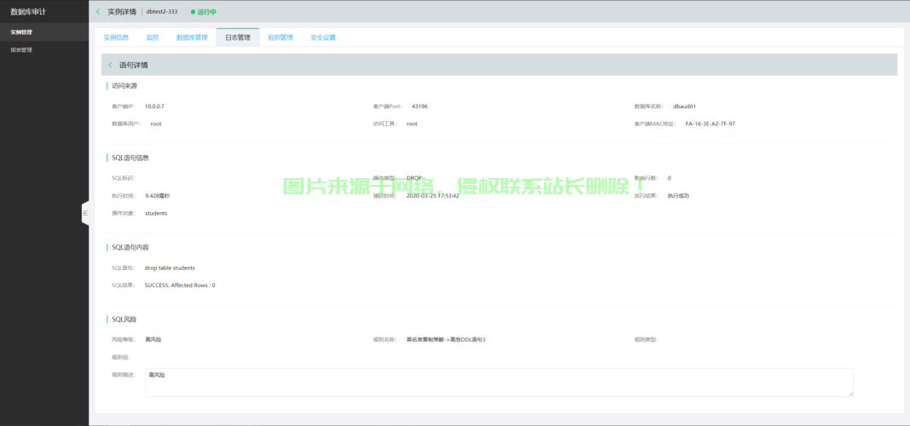Click inside the 规则描述 text area
This screenshot has width=910, height=426.
[498, 383]
